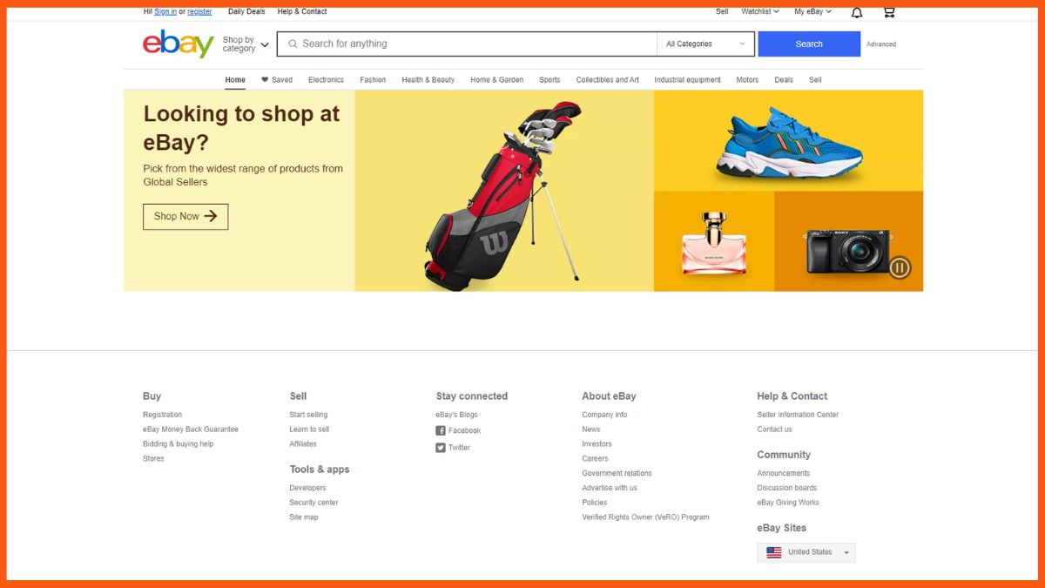
Task: Open eBay Money Back Guarantee link
Action: (191, 429)
